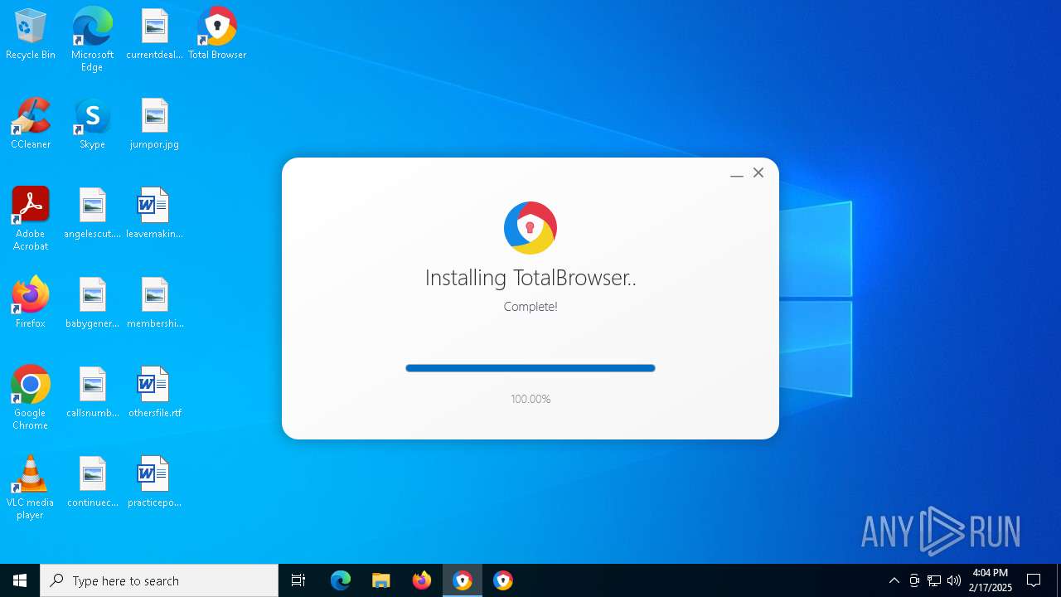The width and height of the screenshot is (1061, 597).
Task: Select the Adobe Acrobat desktop shortcut
Action: coord(31,219)
